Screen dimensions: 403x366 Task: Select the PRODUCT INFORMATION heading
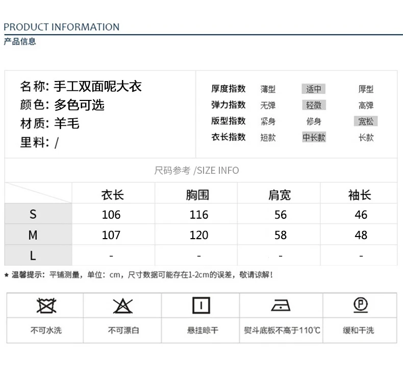[x=61, y=27]
